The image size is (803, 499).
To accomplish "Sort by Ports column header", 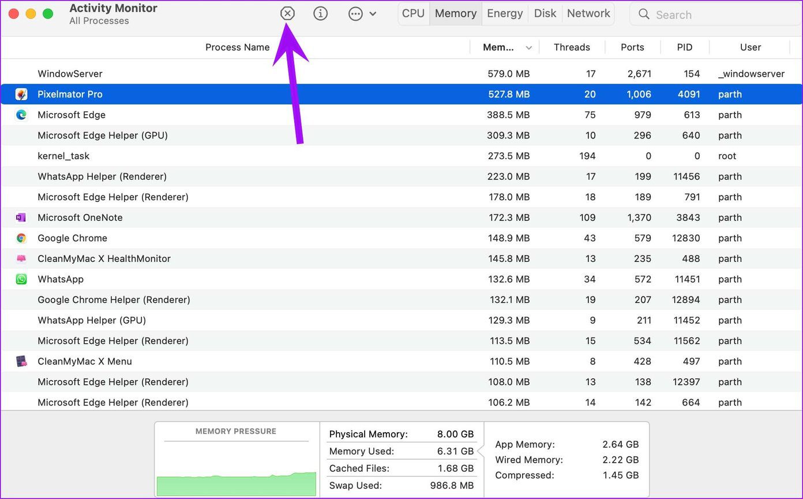I will click(x=632, y=47).
